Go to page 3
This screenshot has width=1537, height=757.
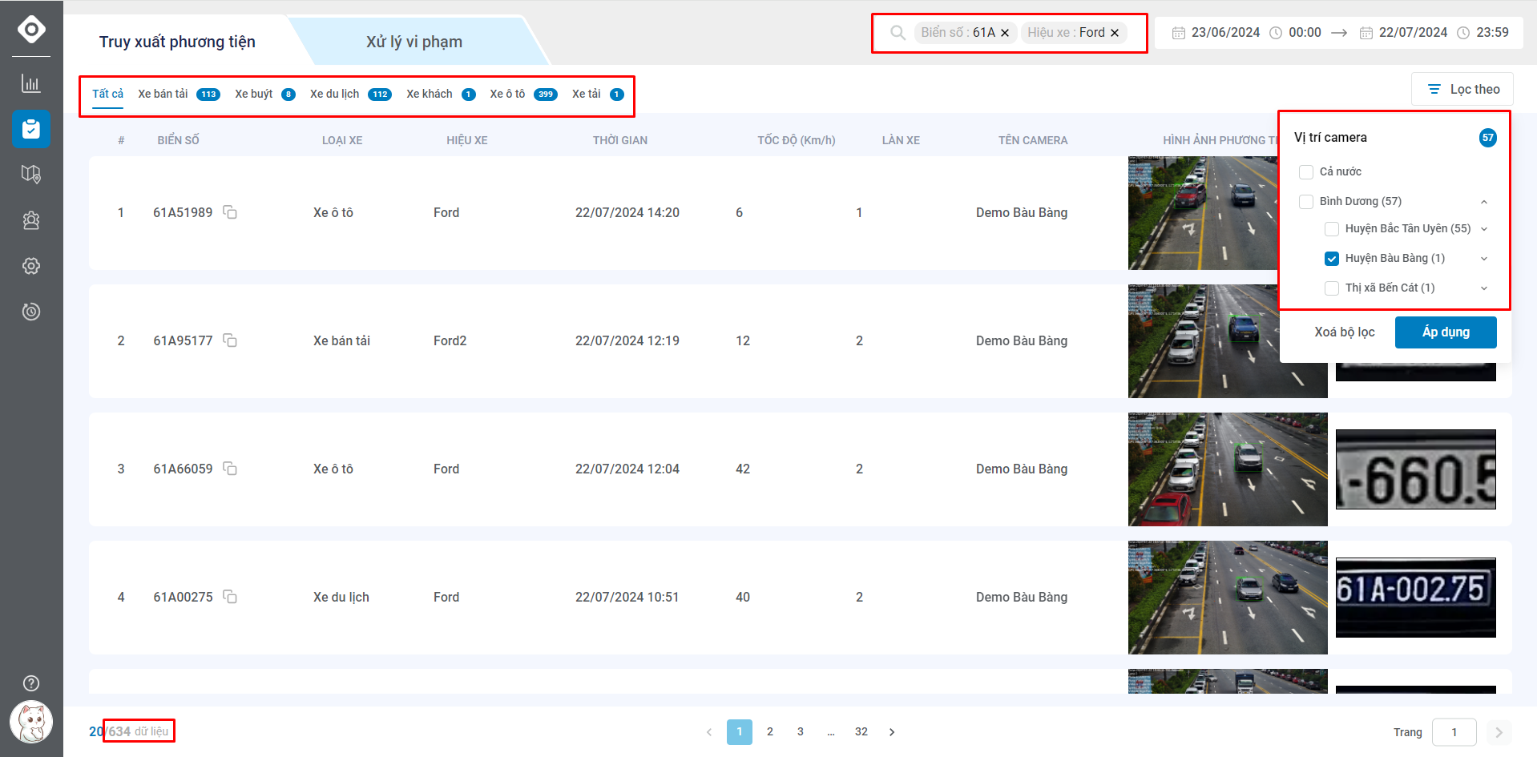pyautogui.click(x=801, y=732)
